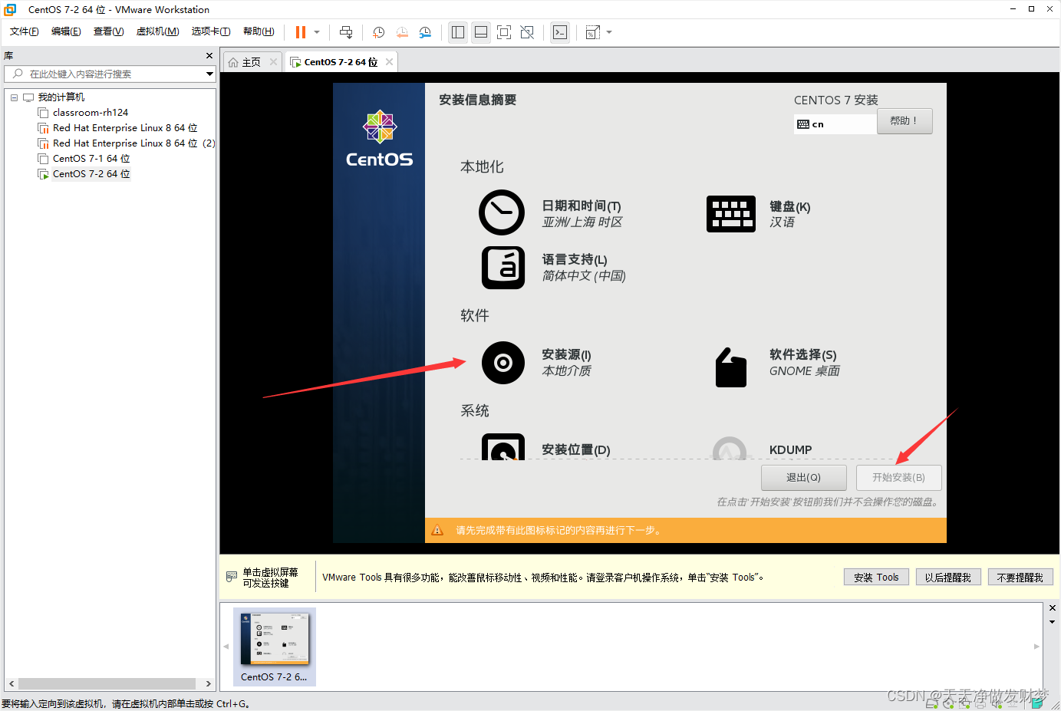1061x711 pixels.
Task: Open the 文件(F) menu
Action: tap(25, 31)
